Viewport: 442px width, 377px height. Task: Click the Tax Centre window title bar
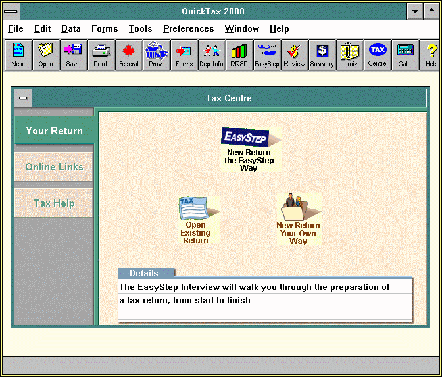coord(229,98)
